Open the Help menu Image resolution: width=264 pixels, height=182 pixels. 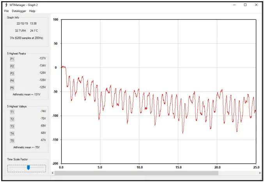point(32,11)
